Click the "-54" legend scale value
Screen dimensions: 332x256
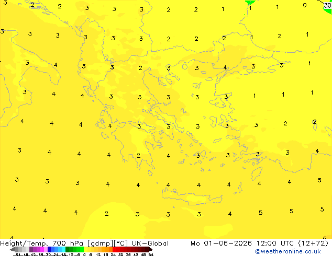point(17,255)
